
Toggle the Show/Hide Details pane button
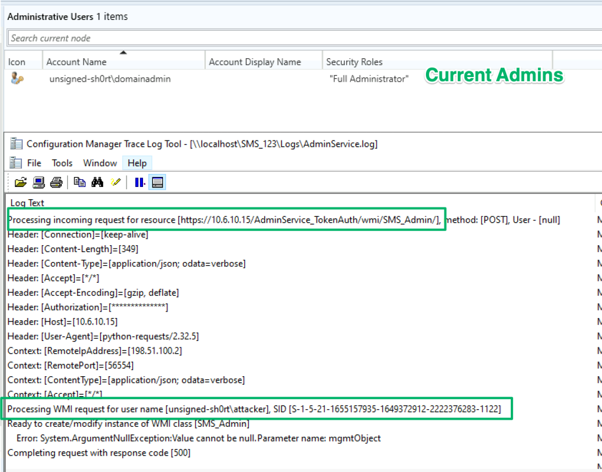[157, 183]
